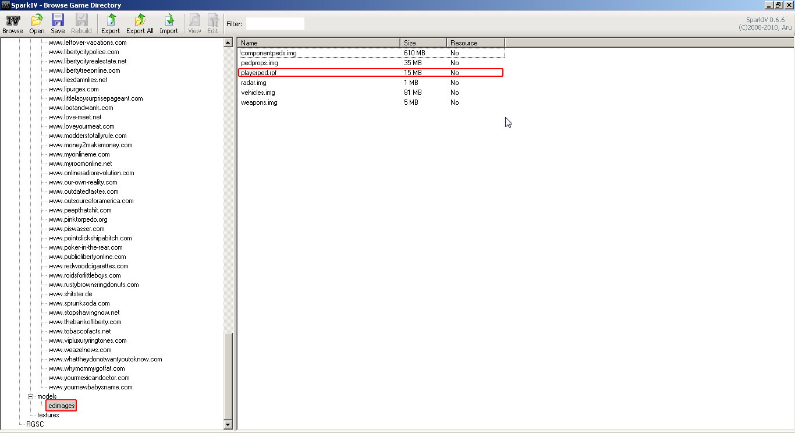Click the Save toolbar icon
The width and height of the screenshot is (795, 433).
click(x=58, y=24)
